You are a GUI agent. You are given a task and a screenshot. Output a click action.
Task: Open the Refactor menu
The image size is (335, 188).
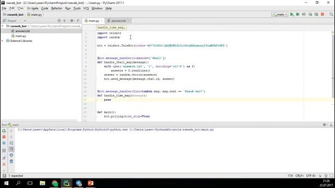point(57,8)
